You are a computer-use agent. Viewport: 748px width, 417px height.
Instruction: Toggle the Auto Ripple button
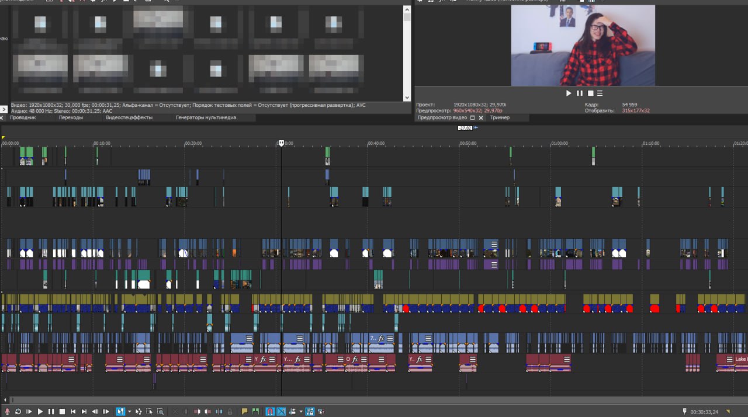click(293, 411)
